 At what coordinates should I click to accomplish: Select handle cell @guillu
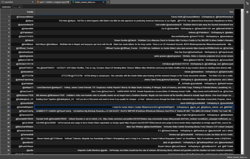point(23,150)
